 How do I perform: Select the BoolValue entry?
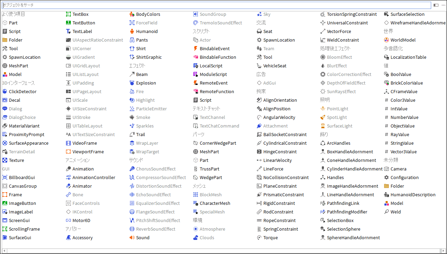click(401, 74)
